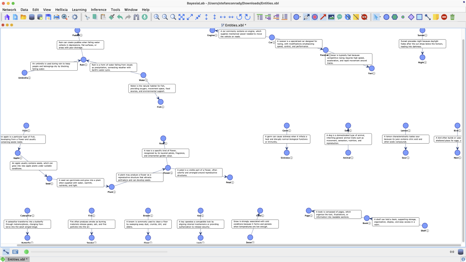Select the diamond decision node tool

411,17
